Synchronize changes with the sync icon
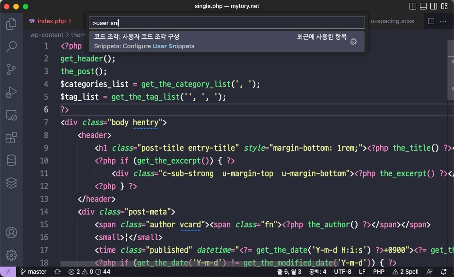Image resolution: width=454 pixels, height=277 pixels. [57, 272]
